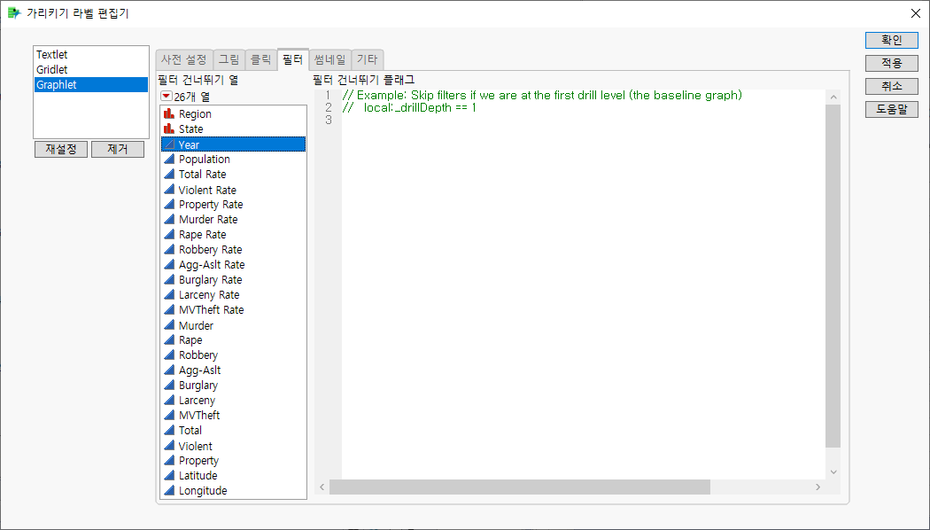This screenshot has height=530, width=930.
Task: Apply changes with the 적용 button
Action: (891, 63)
